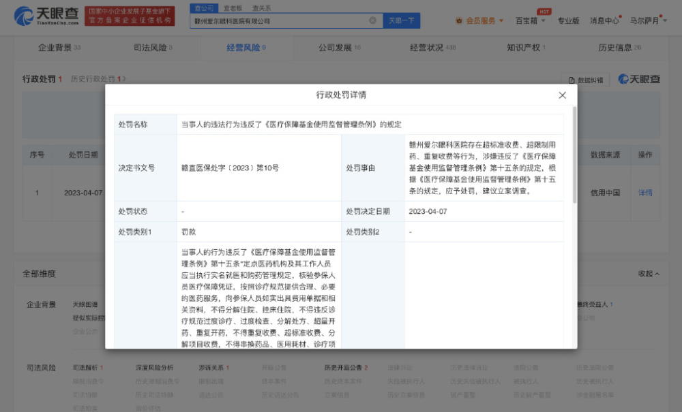The image size is (682, 412).
Task: Switch to the 查老板 search tab
Action: click(232, 7)
